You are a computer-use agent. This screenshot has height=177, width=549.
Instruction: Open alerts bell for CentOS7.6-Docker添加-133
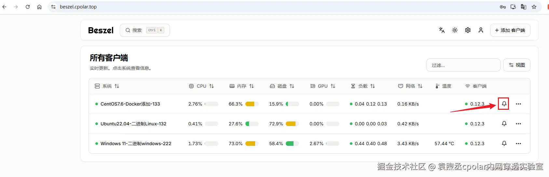[504, 104]
